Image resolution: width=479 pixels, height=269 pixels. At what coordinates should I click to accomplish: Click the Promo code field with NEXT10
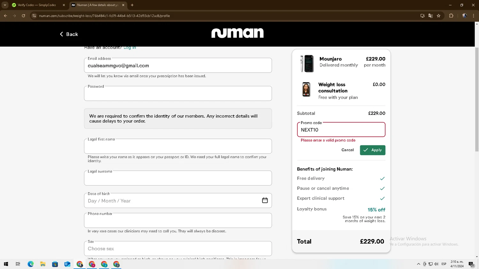click(x=341, y=130)
